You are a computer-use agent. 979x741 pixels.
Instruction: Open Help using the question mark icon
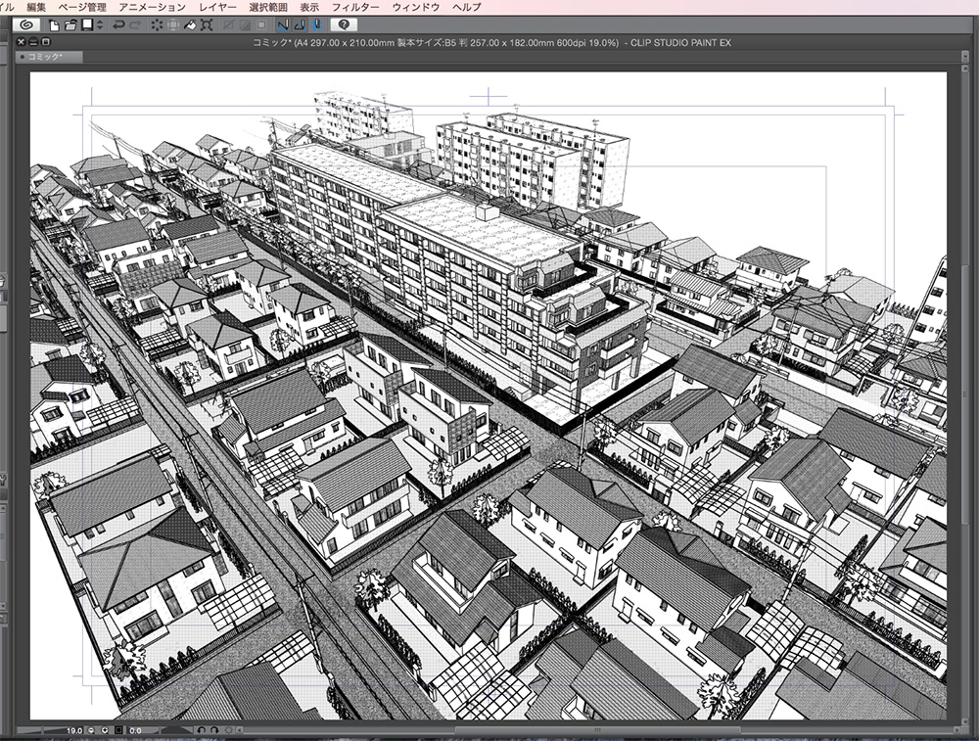coord(344,24)
